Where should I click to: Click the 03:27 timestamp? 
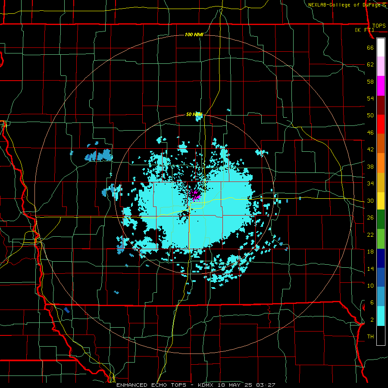(x=266, y=385)
